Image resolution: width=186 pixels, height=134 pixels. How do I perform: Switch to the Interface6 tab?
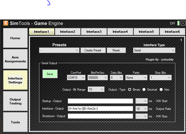coord(172,32)
